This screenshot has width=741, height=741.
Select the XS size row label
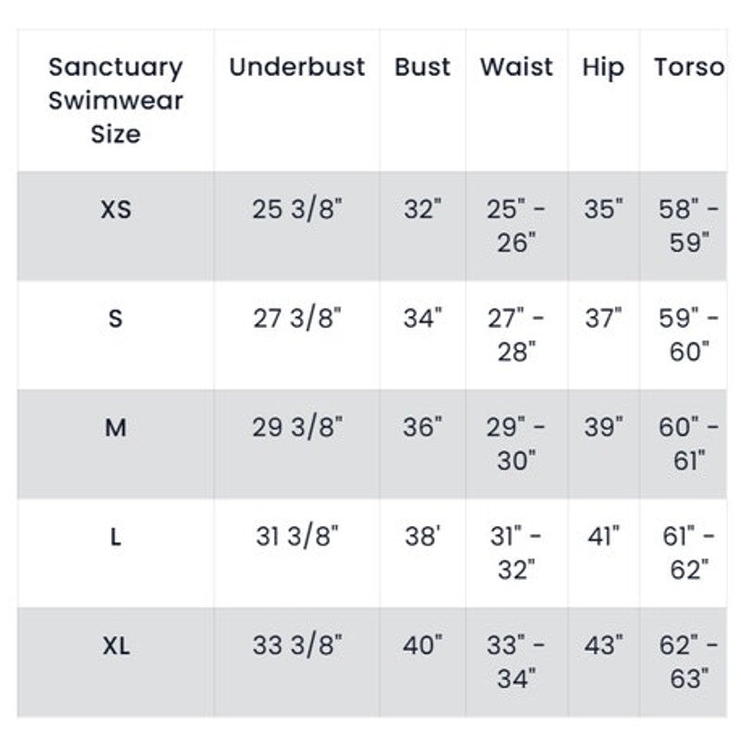[116, 210]
